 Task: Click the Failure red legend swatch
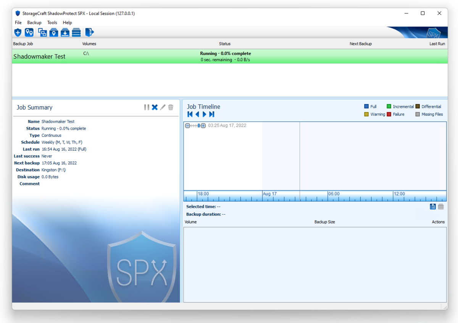point(389,114)
